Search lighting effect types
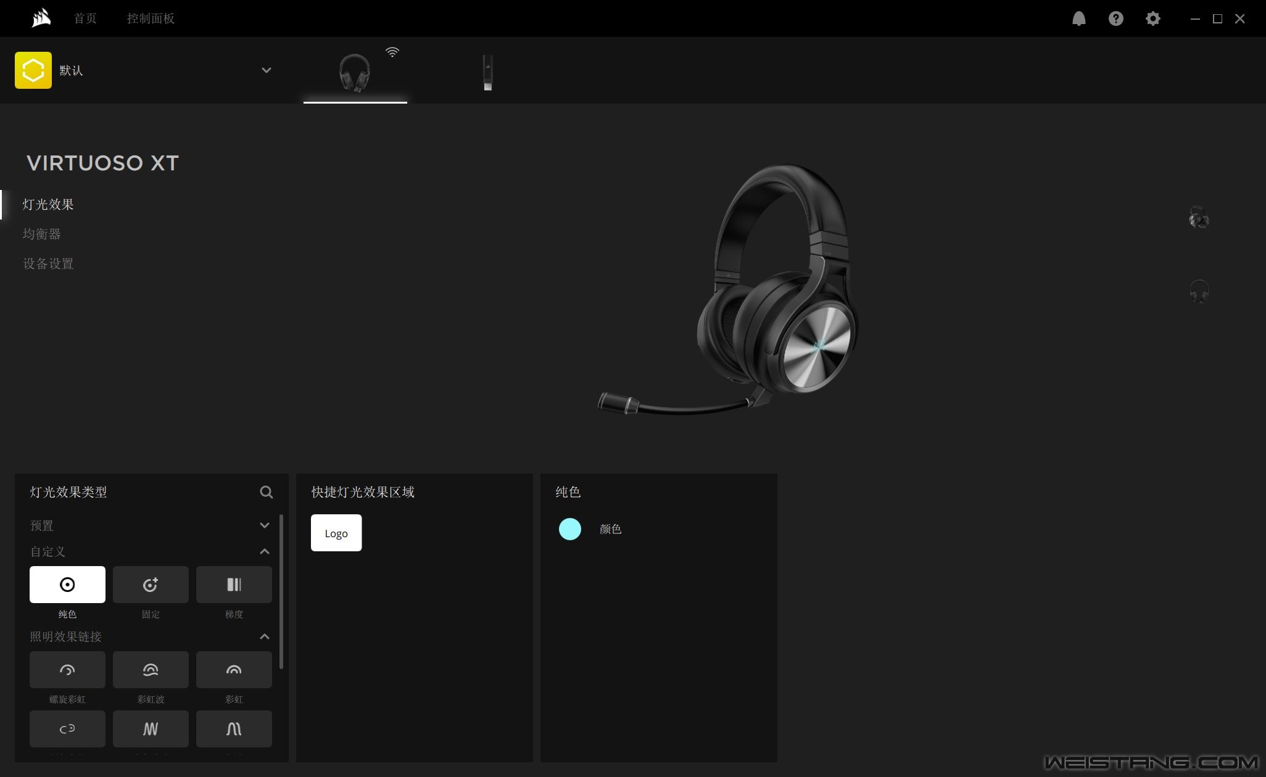The width and height of the screenshot is (1266, 777). pos(267,492)
